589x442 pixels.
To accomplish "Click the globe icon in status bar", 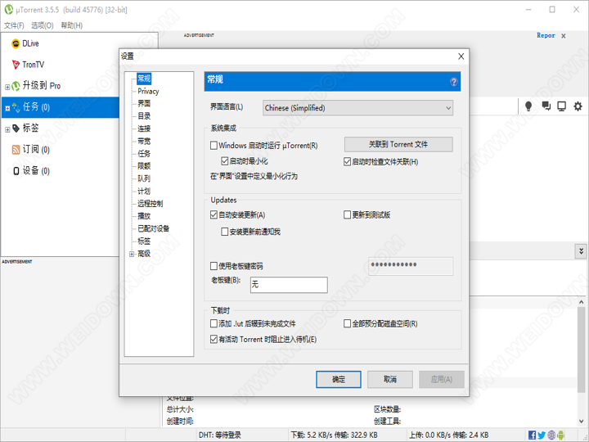I will pyautogui.click(x=551, y=435).
